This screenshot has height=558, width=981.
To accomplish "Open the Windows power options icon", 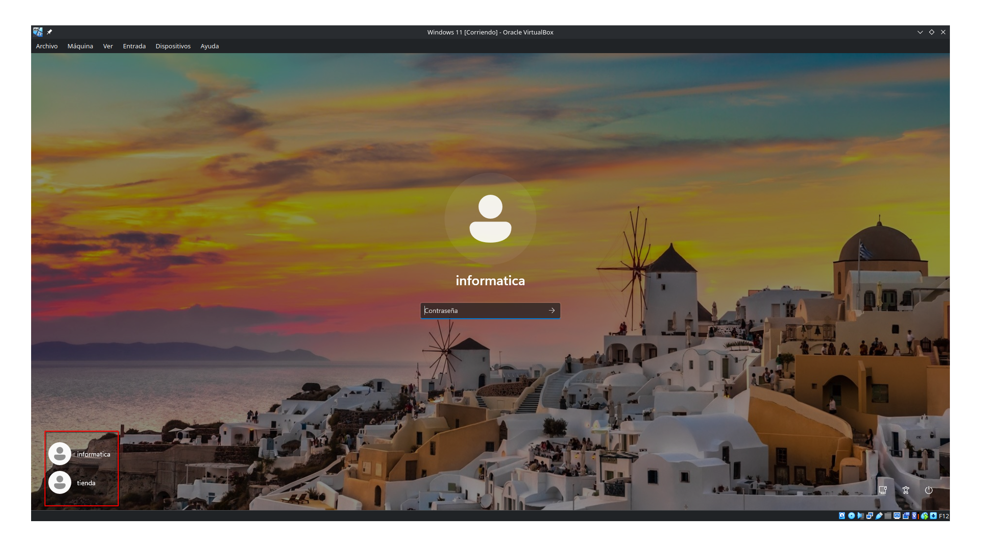I will pos(929,490).
